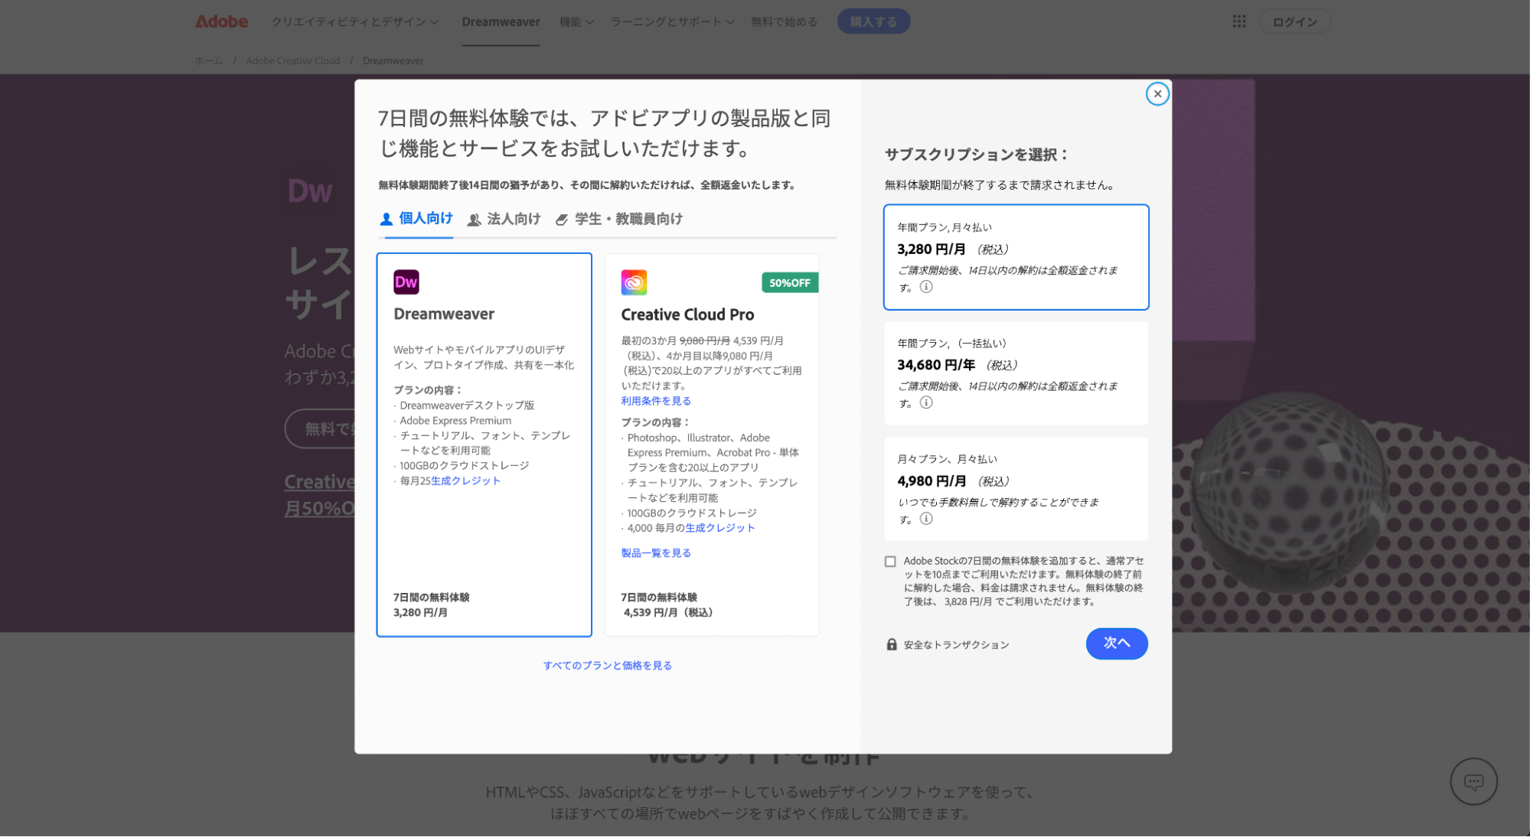Enable the Adobe Stock free trial checkbox
This screenshot has height=837, width=1530.
pos(890,561)
